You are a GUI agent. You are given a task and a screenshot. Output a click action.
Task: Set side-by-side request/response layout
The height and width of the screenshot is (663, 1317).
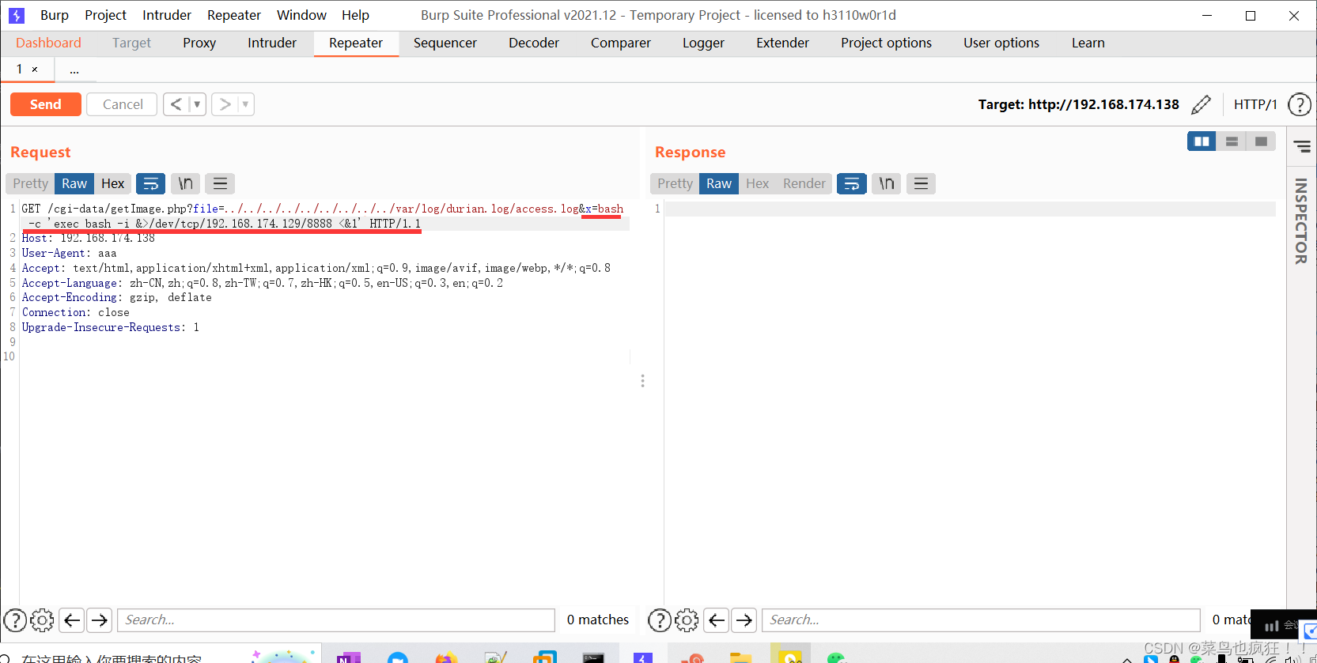[x=1202, y=141]
